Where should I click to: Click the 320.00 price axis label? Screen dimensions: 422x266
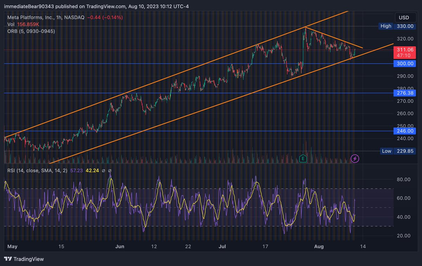[405, 39]
